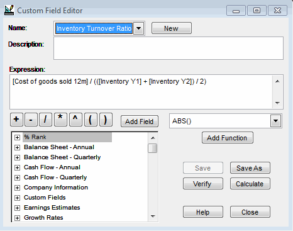Insert the multiplication asterisk operator
Viewport: 293px width, 231px height.
click(60, 120)
